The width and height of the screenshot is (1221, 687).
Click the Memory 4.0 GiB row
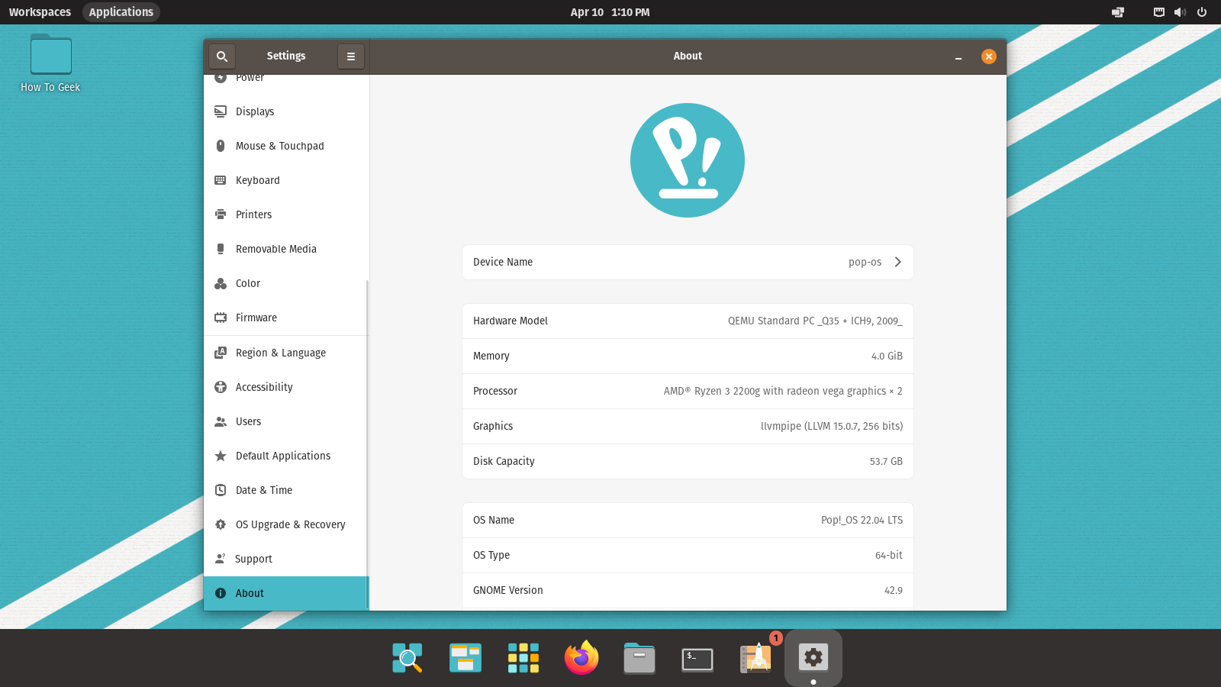coord(688,356)
